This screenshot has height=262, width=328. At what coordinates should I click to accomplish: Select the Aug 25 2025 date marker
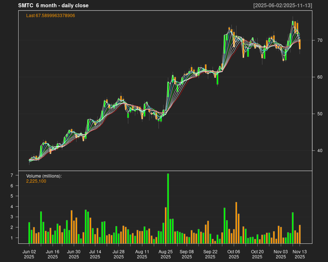coord(166,254)
